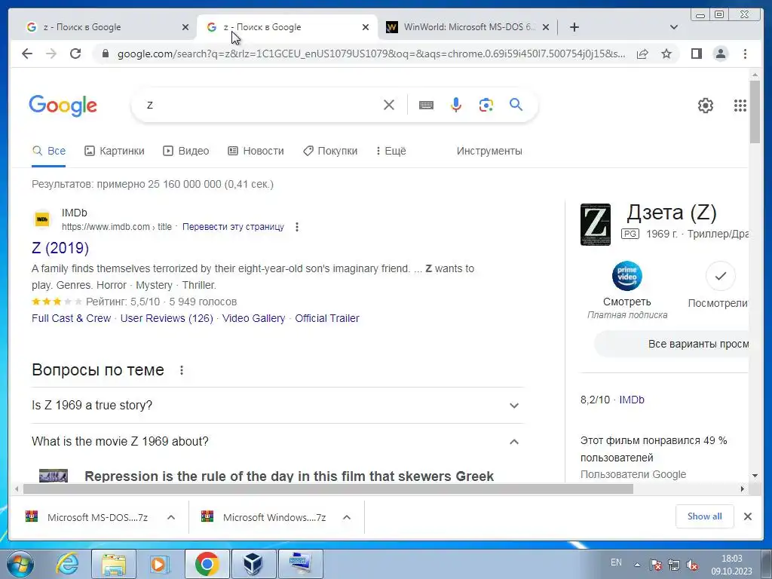Click the Chrome taskbar icon
The height and width of the screenshot is (579, 772).
click(x=207, y=564)
